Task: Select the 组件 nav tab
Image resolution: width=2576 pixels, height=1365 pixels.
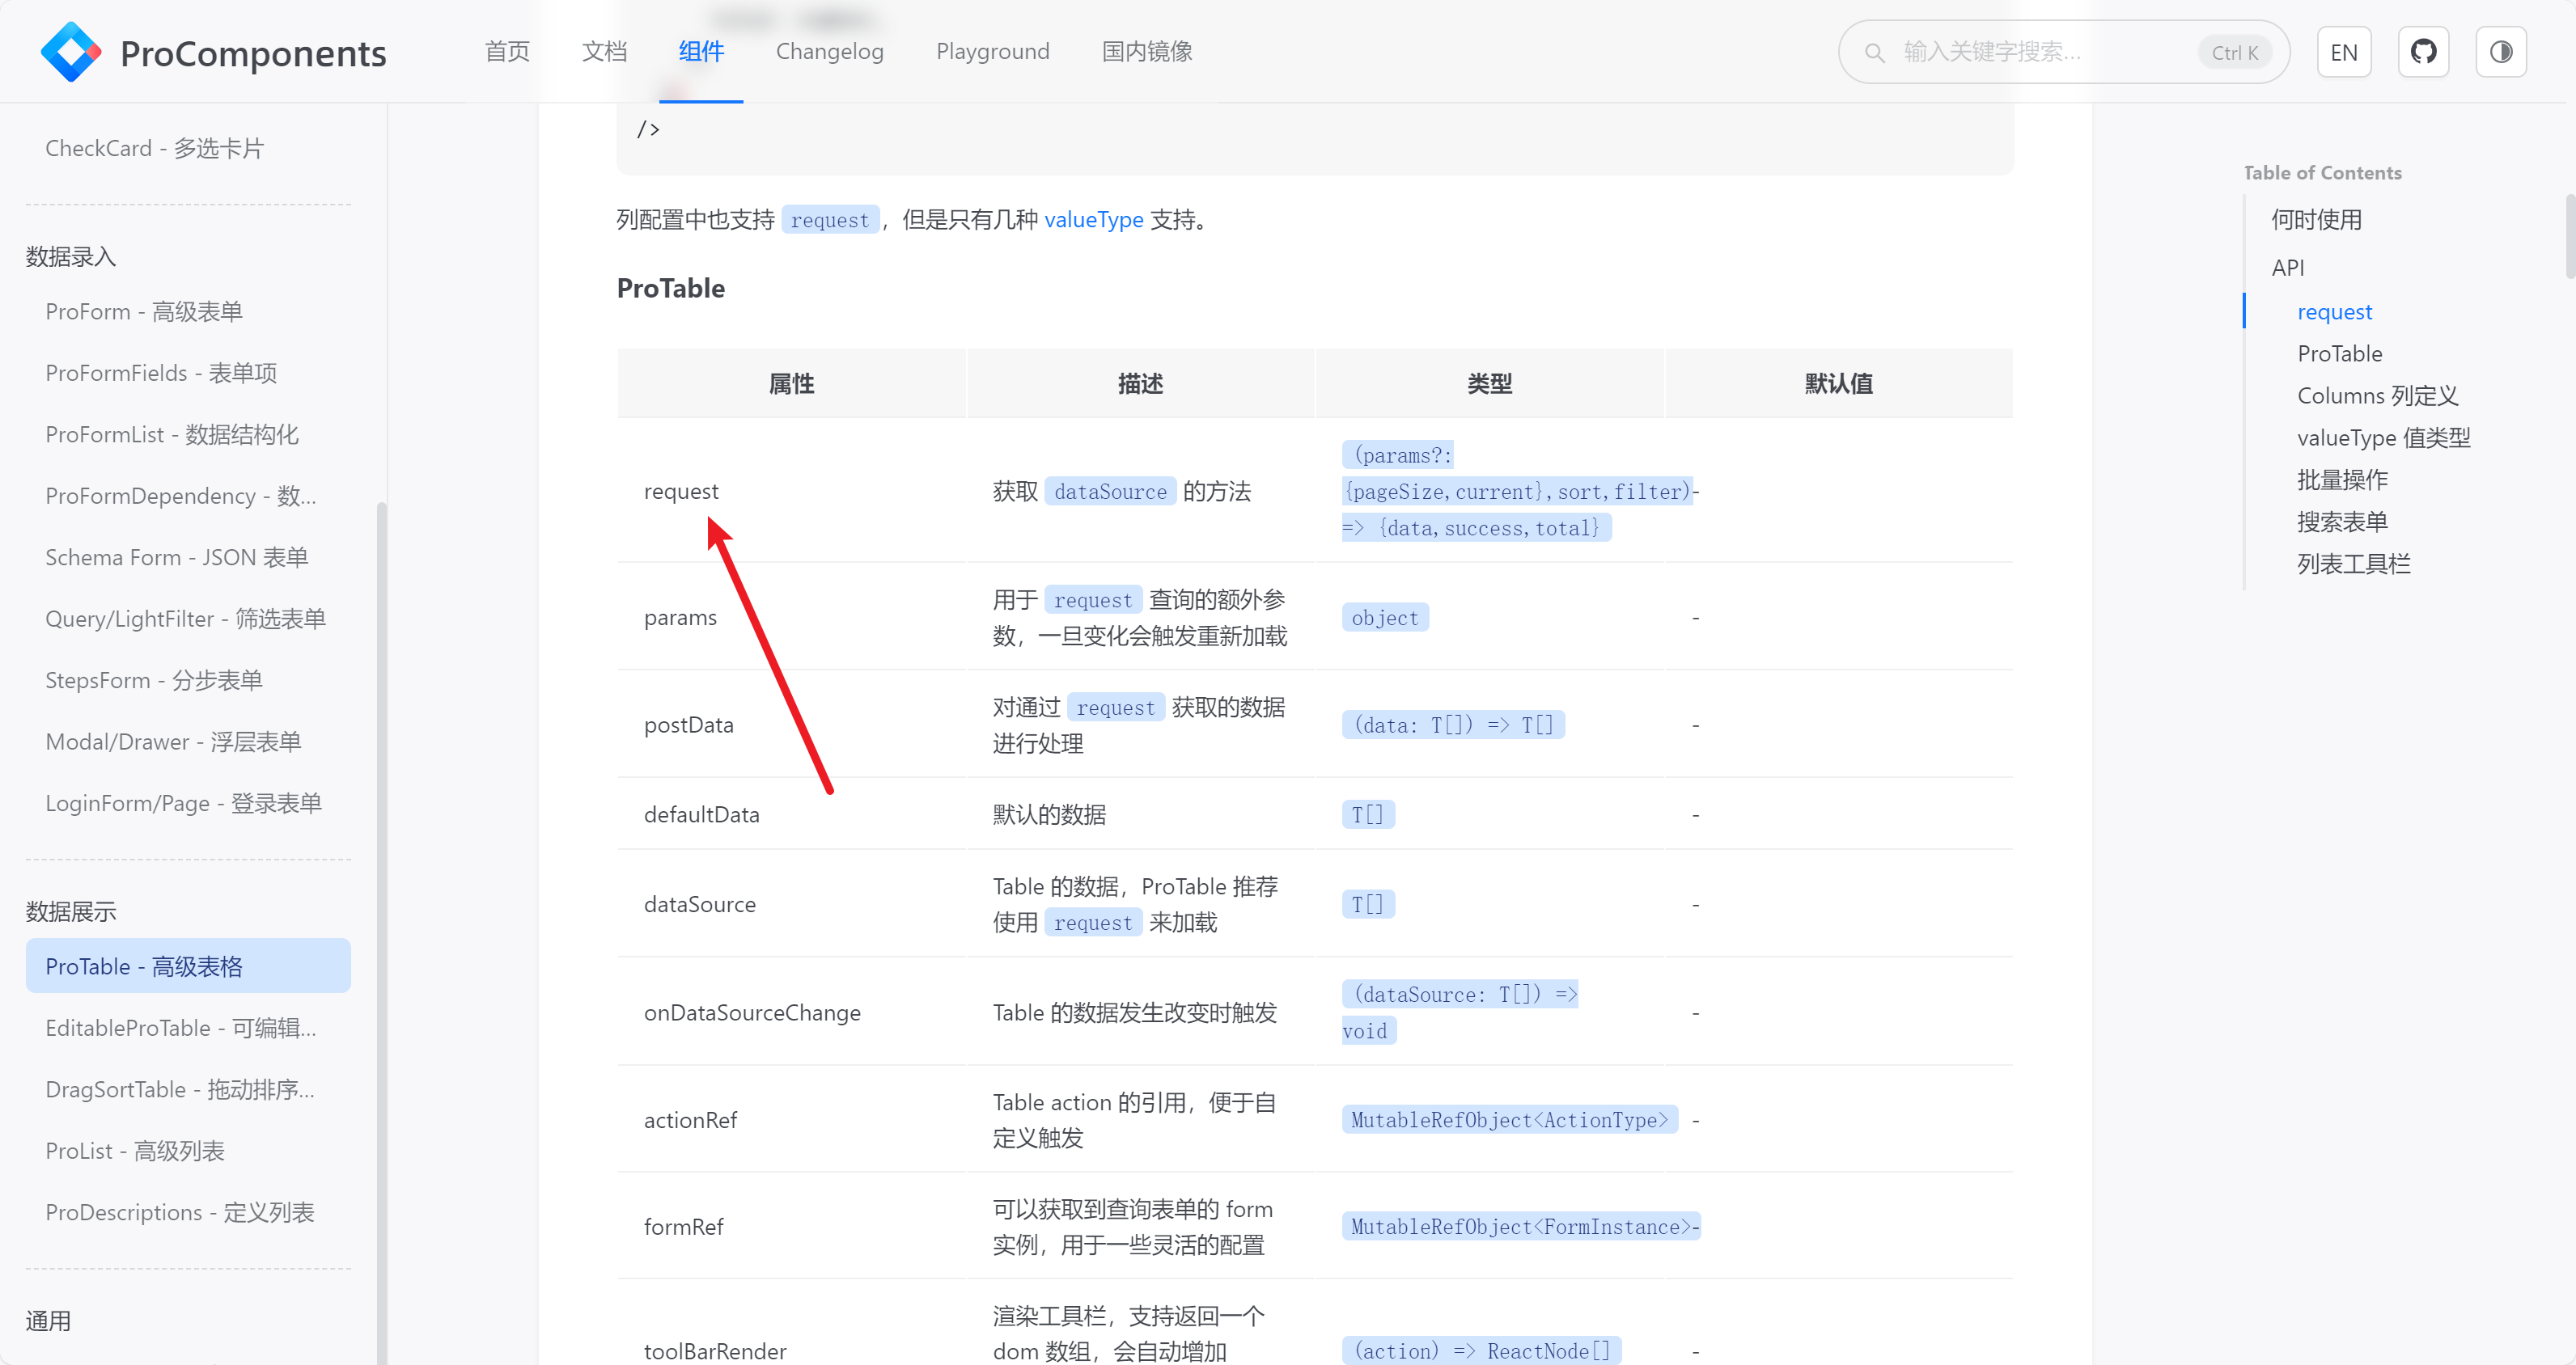Action: (701, 52)
